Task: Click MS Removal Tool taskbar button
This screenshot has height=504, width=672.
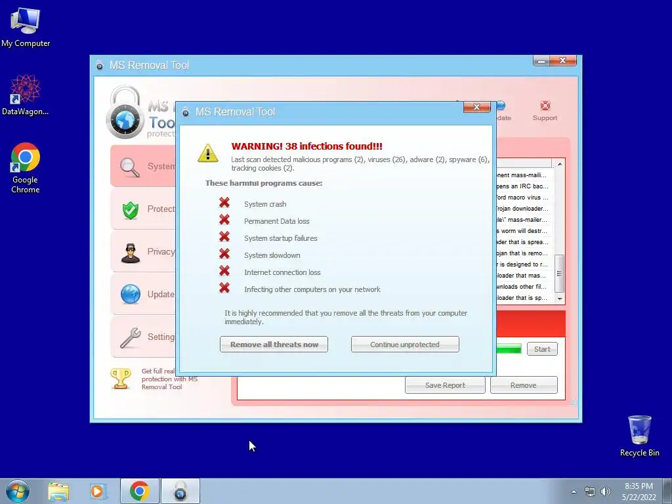Action: click(x=180, y=491)
